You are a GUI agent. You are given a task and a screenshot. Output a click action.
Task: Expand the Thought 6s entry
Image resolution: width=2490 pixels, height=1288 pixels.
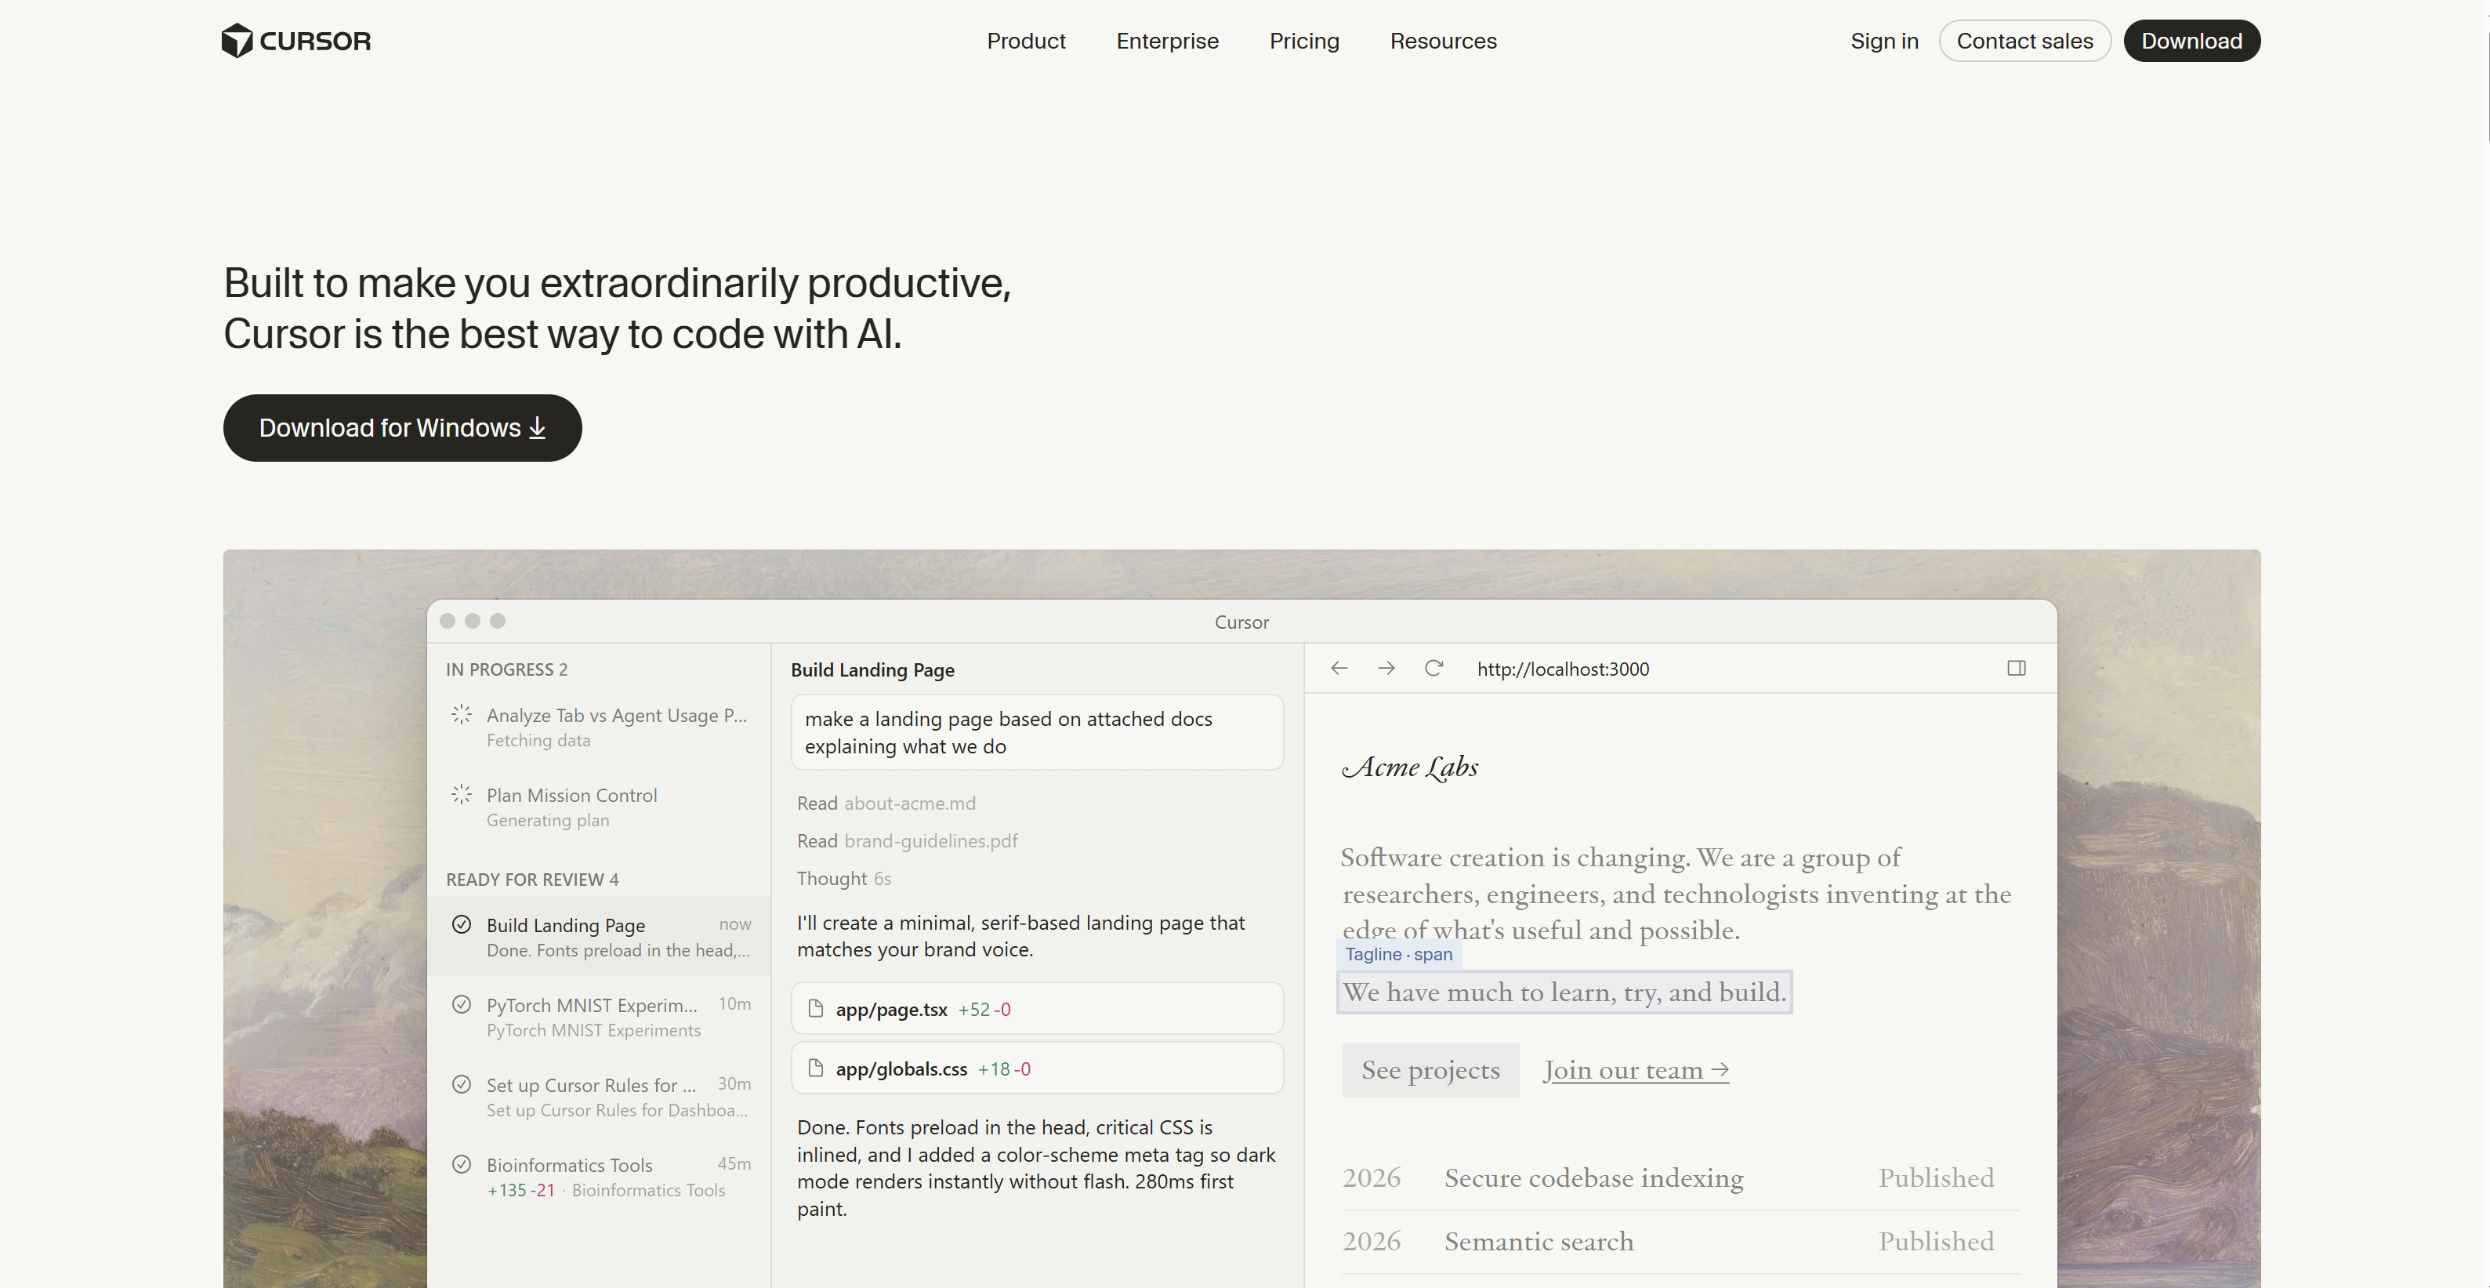click(x=844, y=879)
